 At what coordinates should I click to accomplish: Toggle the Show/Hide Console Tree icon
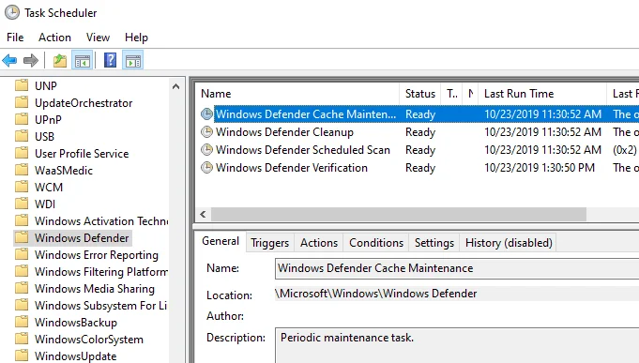click(83, 61)
